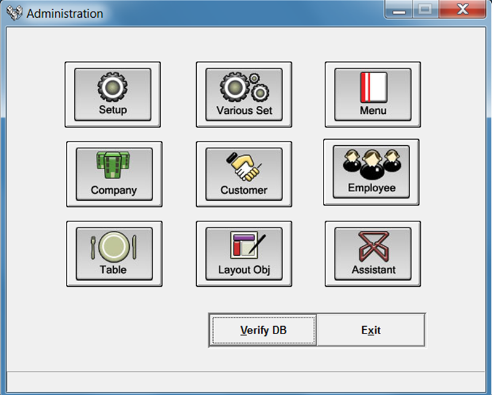Open Various Set multi-gear button
The image size is (492, 395).
(x=244, y=95)
